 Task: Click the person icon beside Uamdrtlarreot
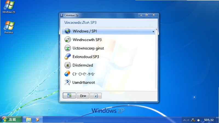coord(67,82)
